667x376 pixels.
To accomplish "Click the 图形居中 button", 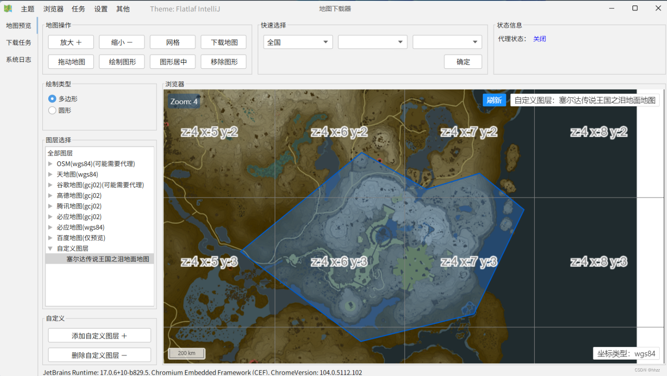I will (x=173, y=62).
